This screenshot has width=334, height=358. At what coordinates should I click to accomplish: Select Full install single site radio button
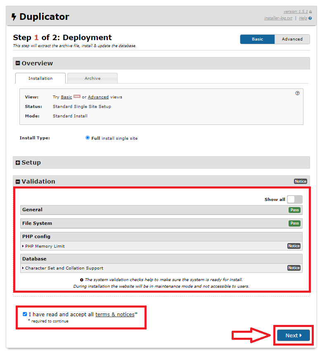tap(88, 138)
